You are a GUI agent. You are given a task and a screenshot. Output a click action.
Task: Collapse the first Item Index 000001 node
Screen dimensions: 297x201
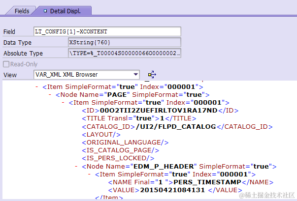[37, 86]
